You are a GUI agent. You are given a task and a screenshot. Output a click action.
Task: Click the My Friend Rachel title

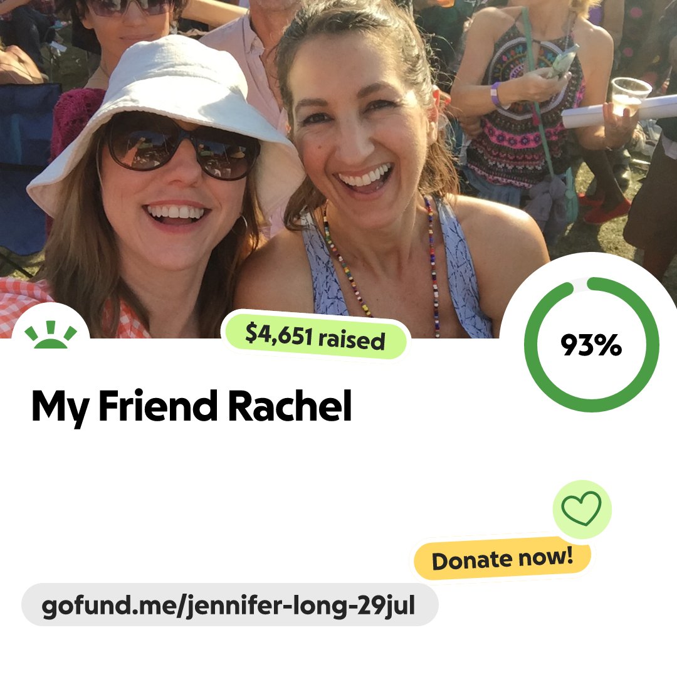coord(192,406)
